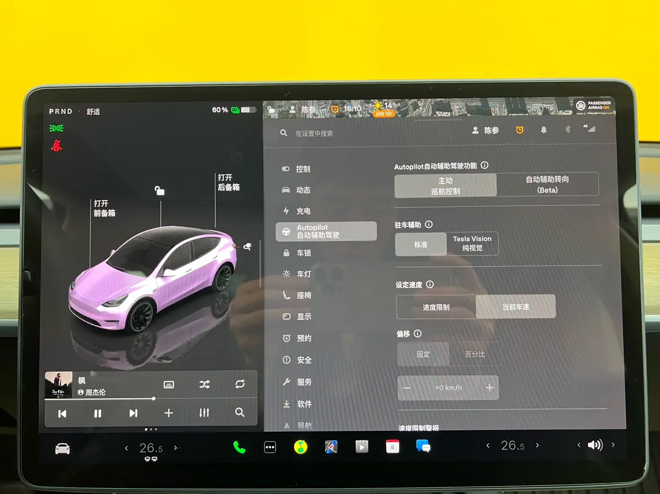Viewport: 660px width, 494px height.
Task: Tap the car controls icon at bottom left
Action: pos(63,448)
